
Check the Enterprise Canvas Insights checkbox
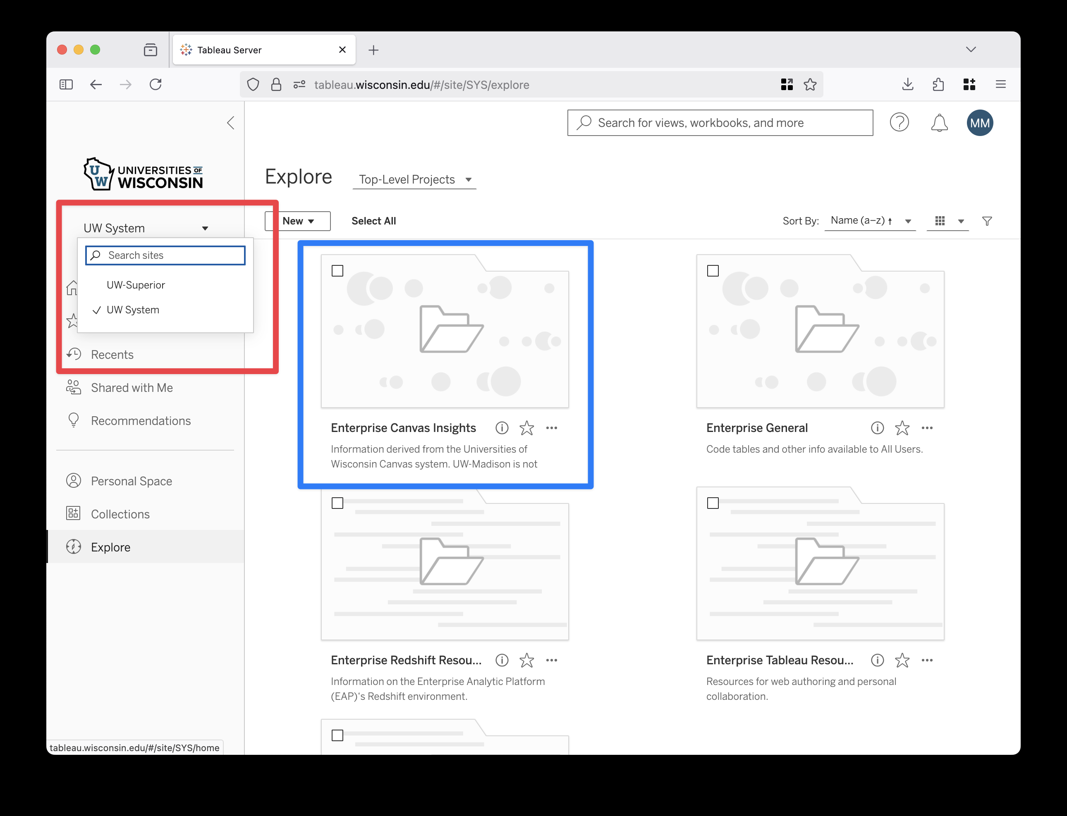pos(337,270)
